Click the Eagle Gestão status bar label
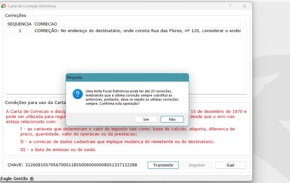The width and height of the screenshot is (290, 183). click(x=17, y=179)
